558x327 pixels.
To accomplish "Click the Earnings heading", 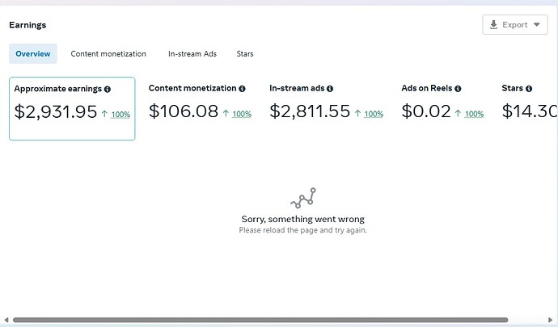I will 27,25.
